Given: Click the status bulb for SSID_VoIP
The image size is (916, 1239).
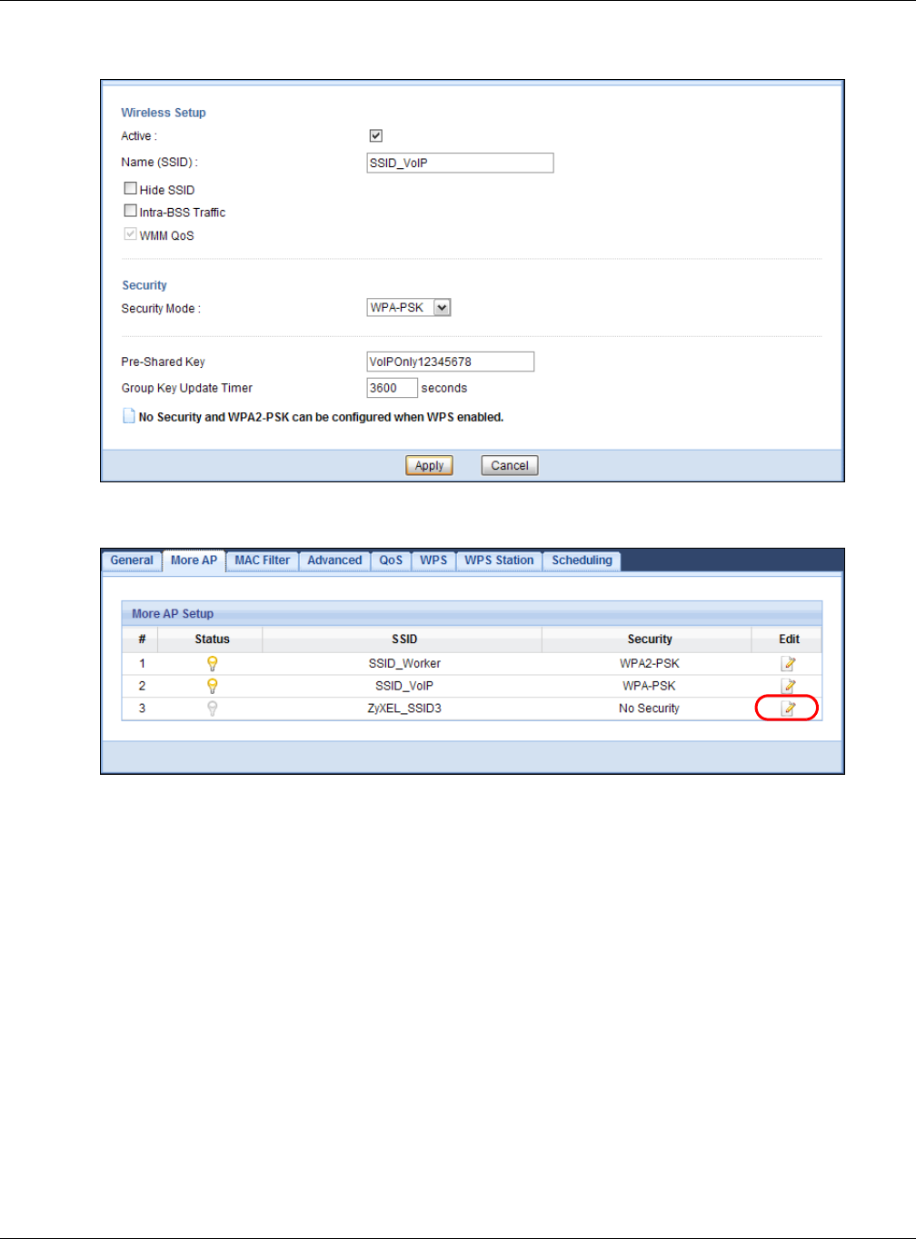Looking at the screenshot, I should point(213,686).
